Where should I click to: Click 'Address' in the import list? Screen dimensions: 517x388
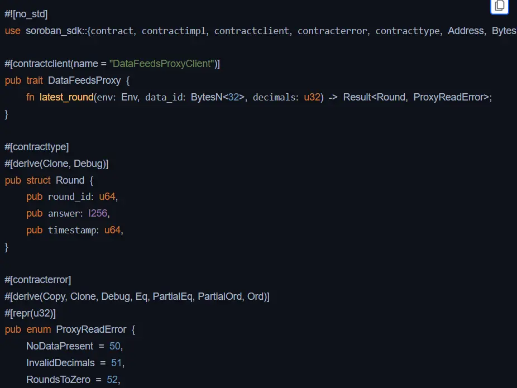click(x=466, y=31)
